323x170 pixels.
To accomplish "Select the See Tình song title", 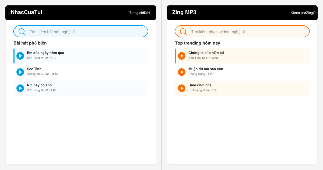I will click(34, 69).
